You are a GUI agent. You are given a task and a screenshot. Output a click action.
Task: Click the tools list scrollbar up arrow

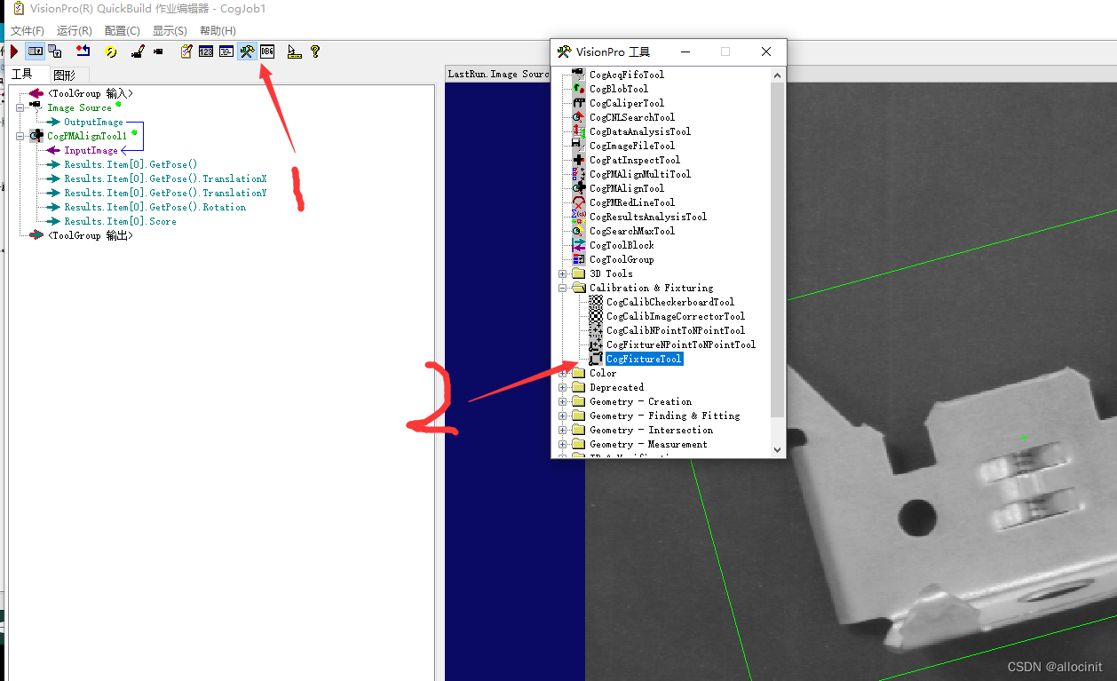pyautogui.click(x=778, y=75)
